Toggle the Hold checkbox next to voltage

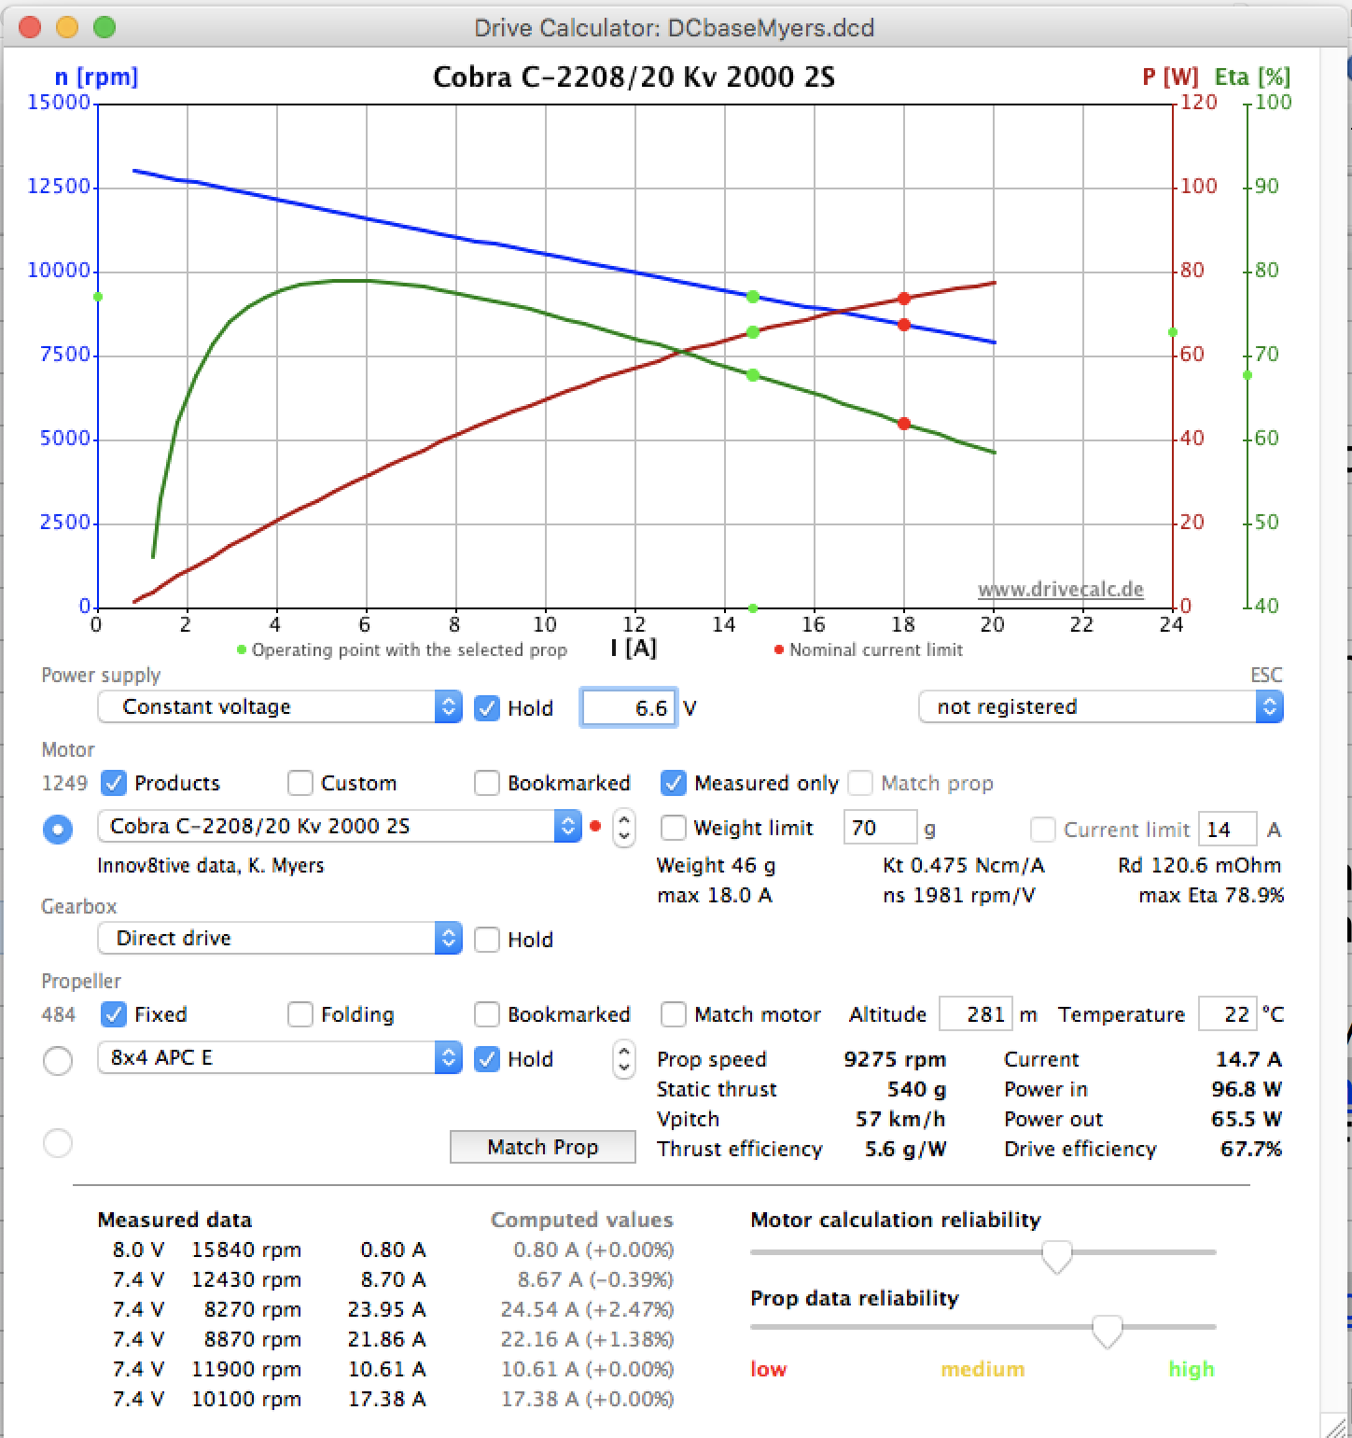tap(487, 708)
